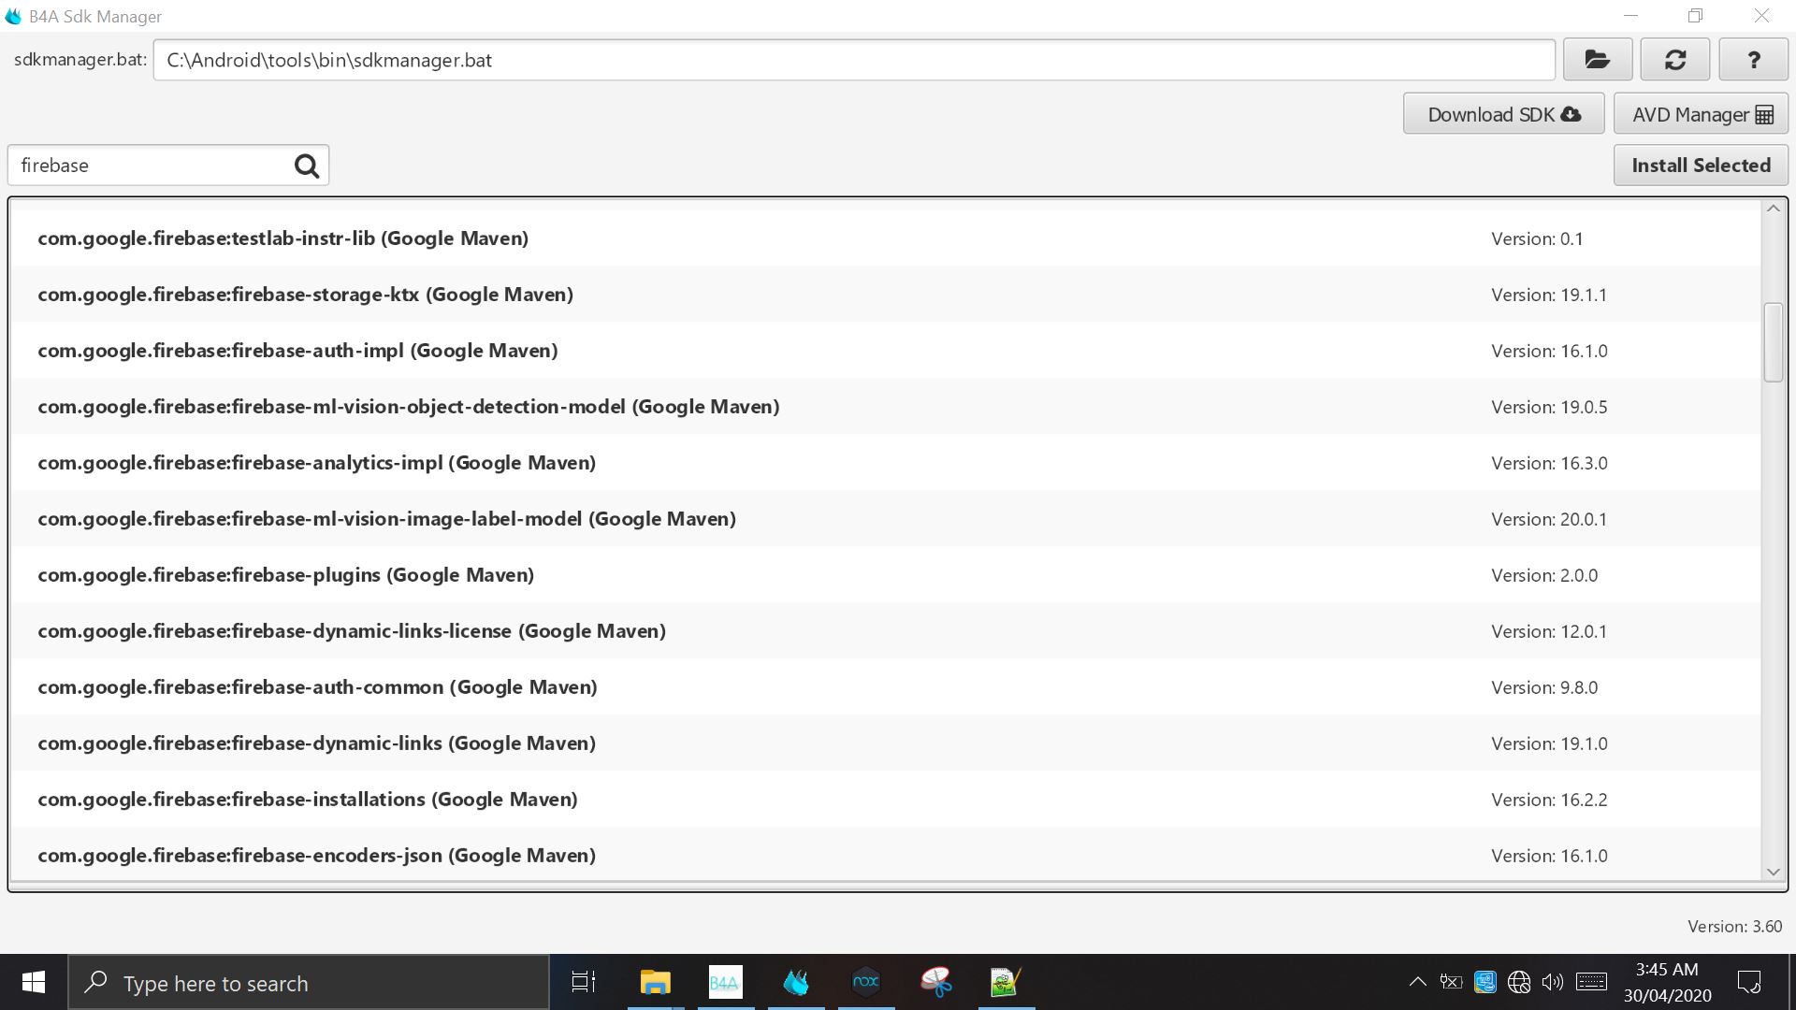This screenshot has width=1796, height=1010.
Task: Open the volume tray icon
Action: click(1553, 982)
